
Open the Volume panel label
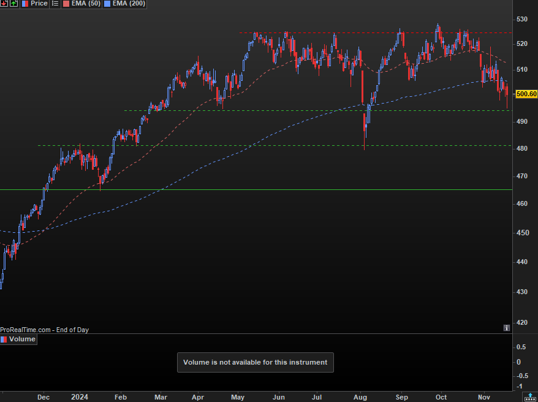(18, 339)
